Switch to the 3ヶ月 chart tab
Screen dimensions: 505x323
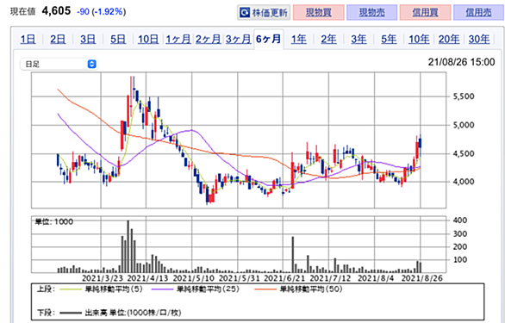tap(238, 40)
